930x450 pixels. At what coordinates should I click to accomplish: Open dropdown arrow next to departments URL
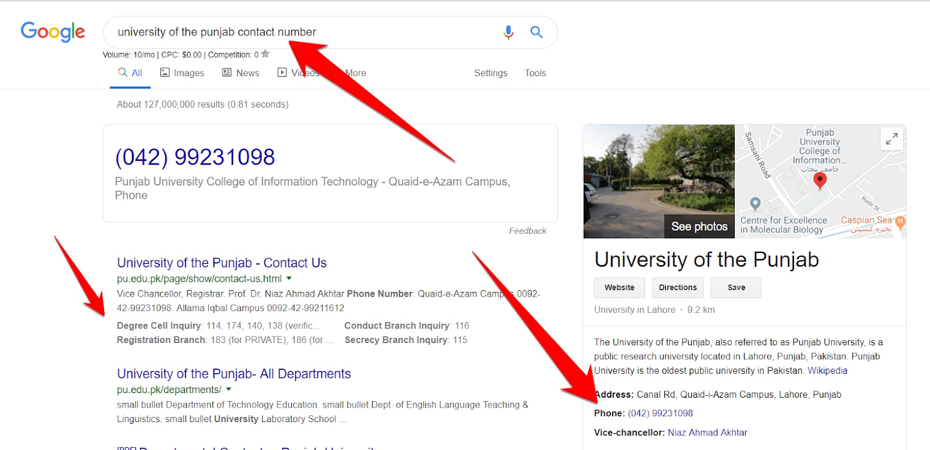pos(228,390)
